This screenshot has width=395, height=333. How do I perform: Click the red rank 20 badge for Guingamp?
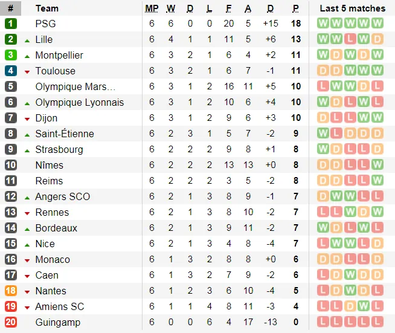[x=10, y=322]
